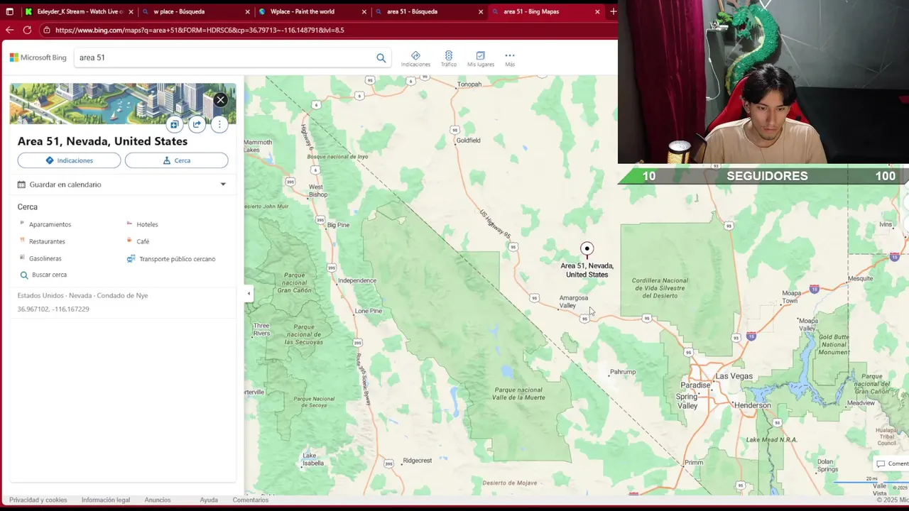909x511 pixels.
Task: Close the Area 51 info card
Action: click(221, 100)
